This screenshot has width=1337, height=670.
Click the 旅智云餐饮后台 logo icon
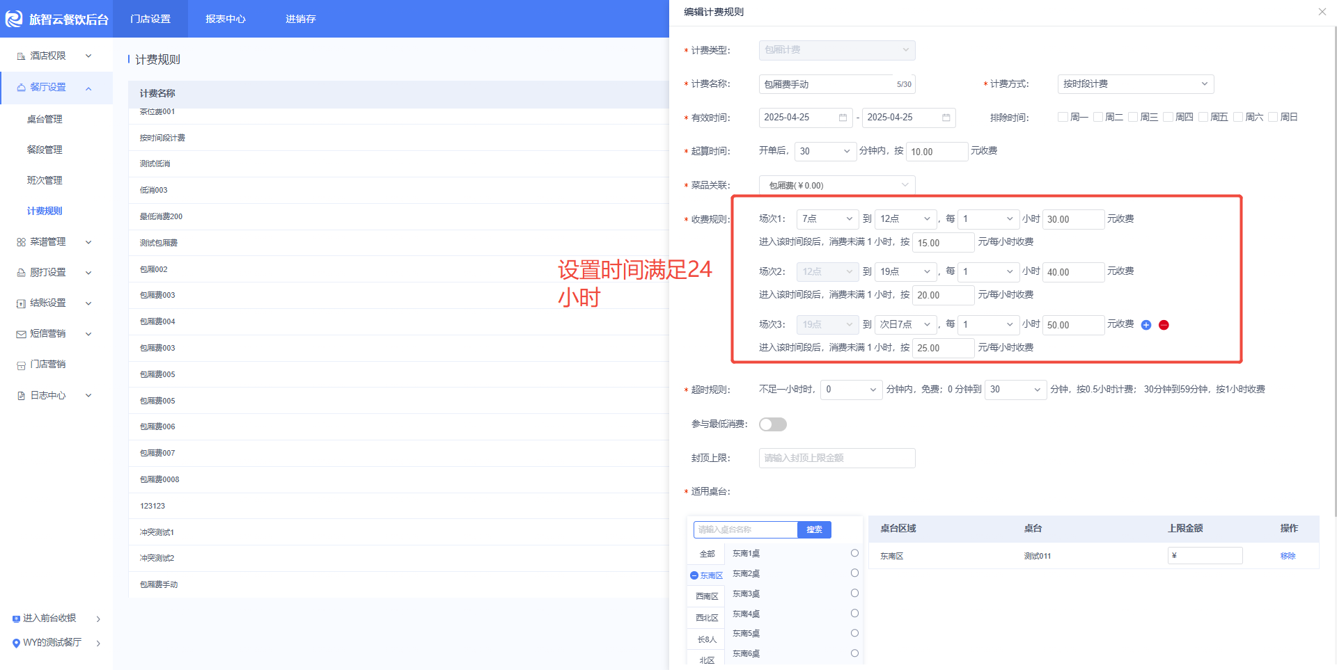pyautogui.click(x=14, y=19)
